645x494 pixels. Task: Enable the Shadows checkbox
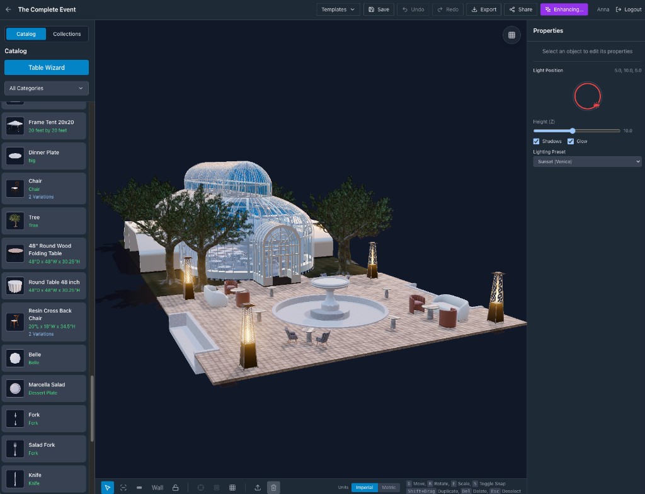536,141
